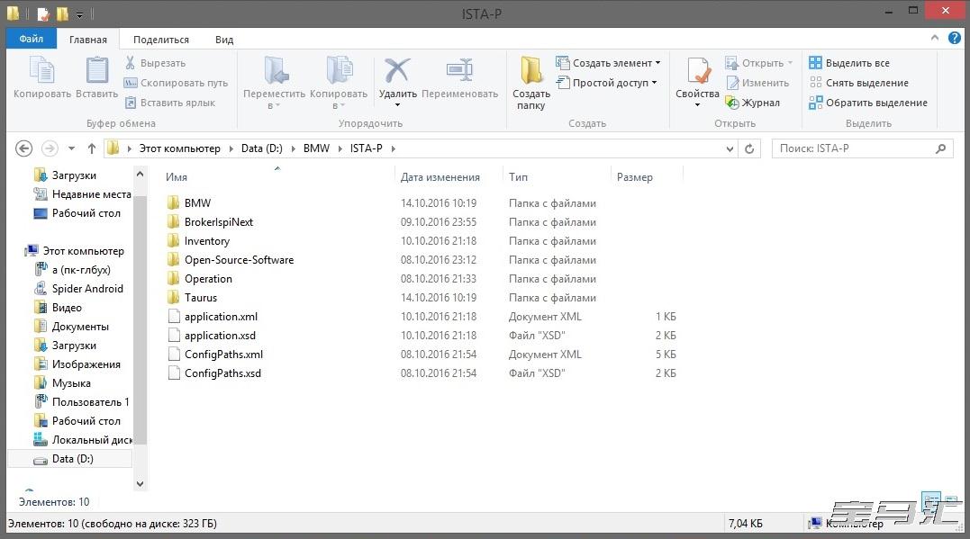Click the Back navigation arrow
Screen dimensions: 970x539
click(x=23, y=148)
